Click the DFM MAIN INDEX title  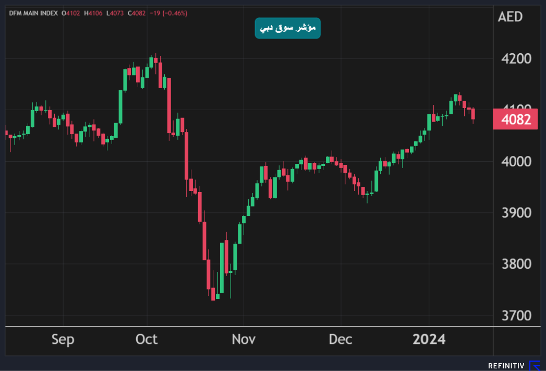pyautogui.click(x=33, y=13)
